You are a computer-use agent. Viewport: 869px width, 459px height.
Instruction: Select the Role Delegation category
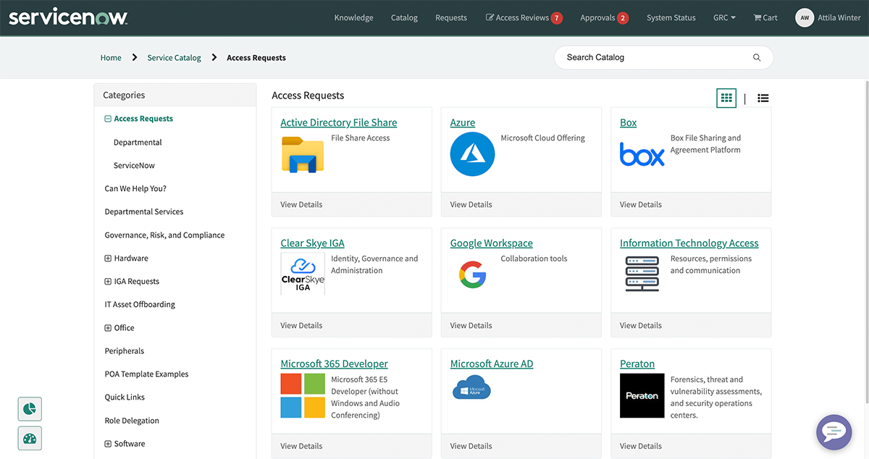tap(132, 421)
